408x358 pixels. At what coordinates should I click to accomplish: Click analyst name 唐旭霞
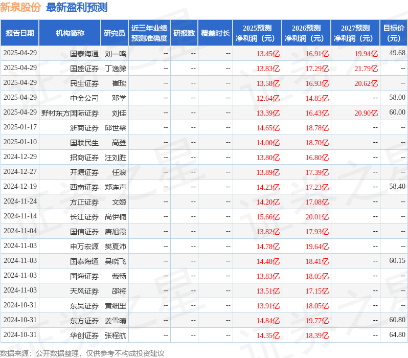click(116, 232)
